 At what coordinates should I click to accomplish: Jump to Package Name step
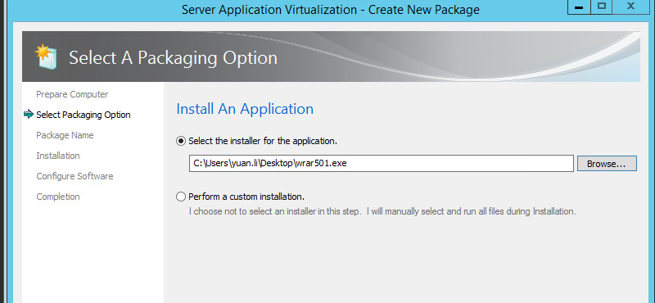pyautogui.click(x=65, y=135)
